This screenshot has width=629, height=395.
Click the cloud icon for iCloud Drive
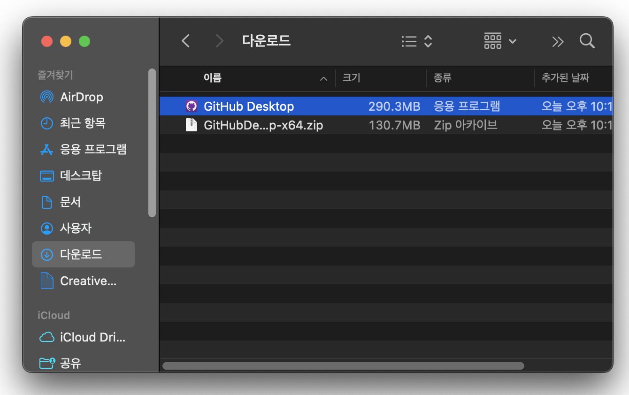[46, 337]
